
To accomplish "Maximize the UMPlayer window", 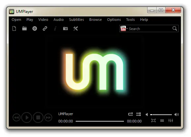I will tap(161, 10).
